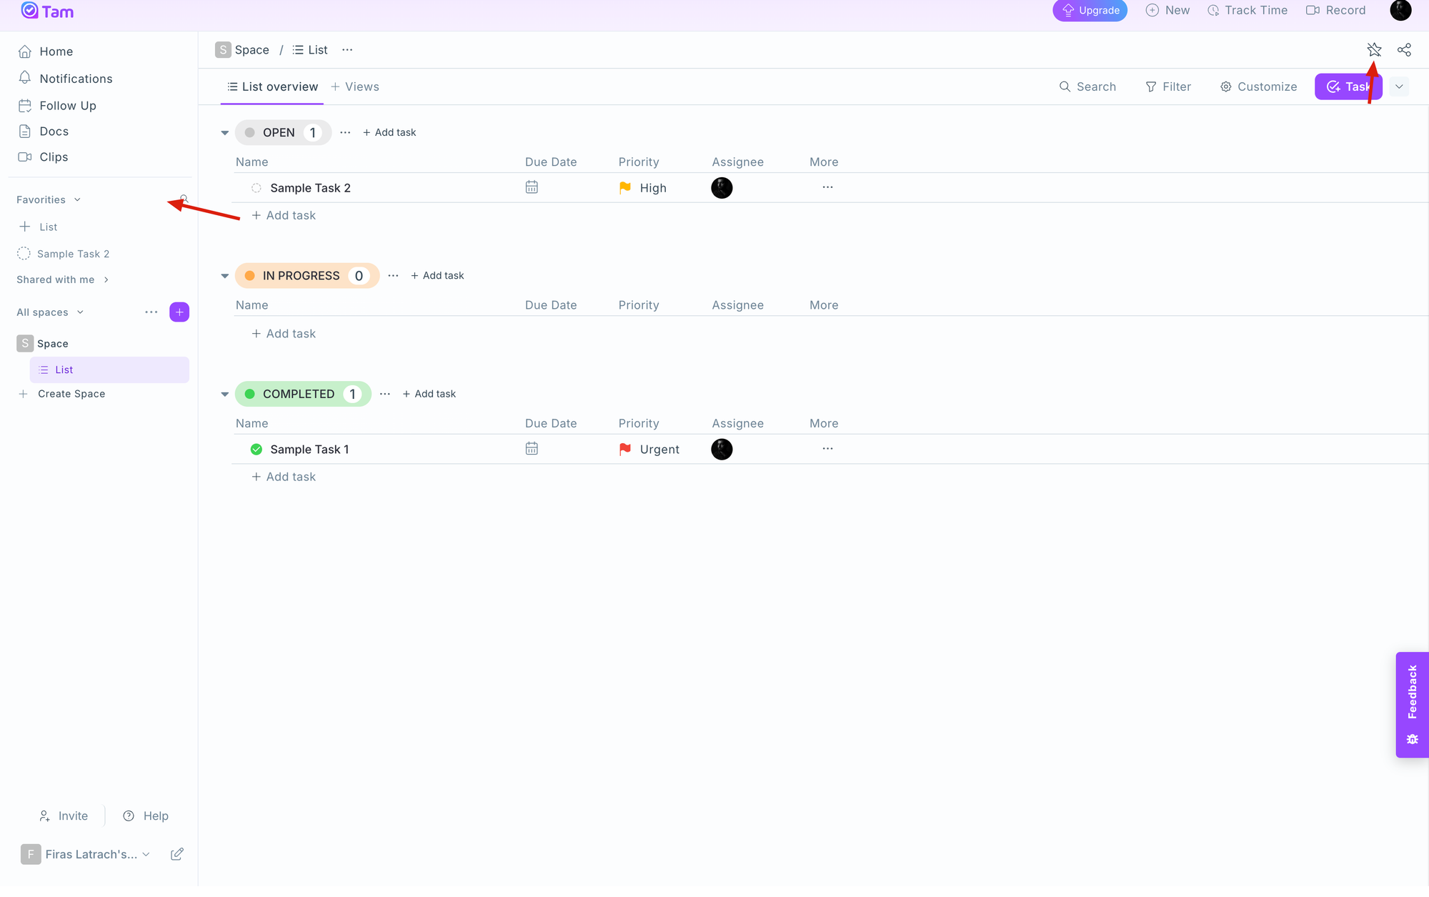
Task: Favorite this list with the star icon
Action: pos(1374,49)
